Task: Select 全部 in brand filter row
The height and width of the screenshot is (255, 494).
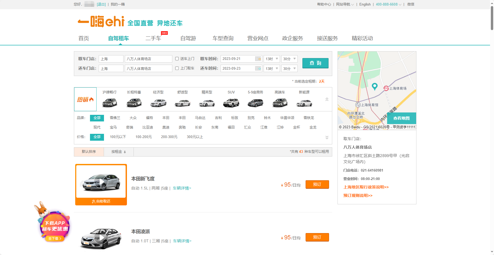Action: pyautogui.click(x=97, y=118)
